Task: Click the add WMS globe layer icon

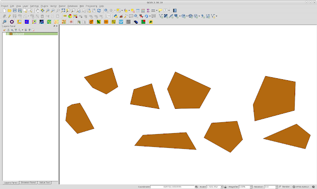Action: pyautogui.click(x=190, y=16)
